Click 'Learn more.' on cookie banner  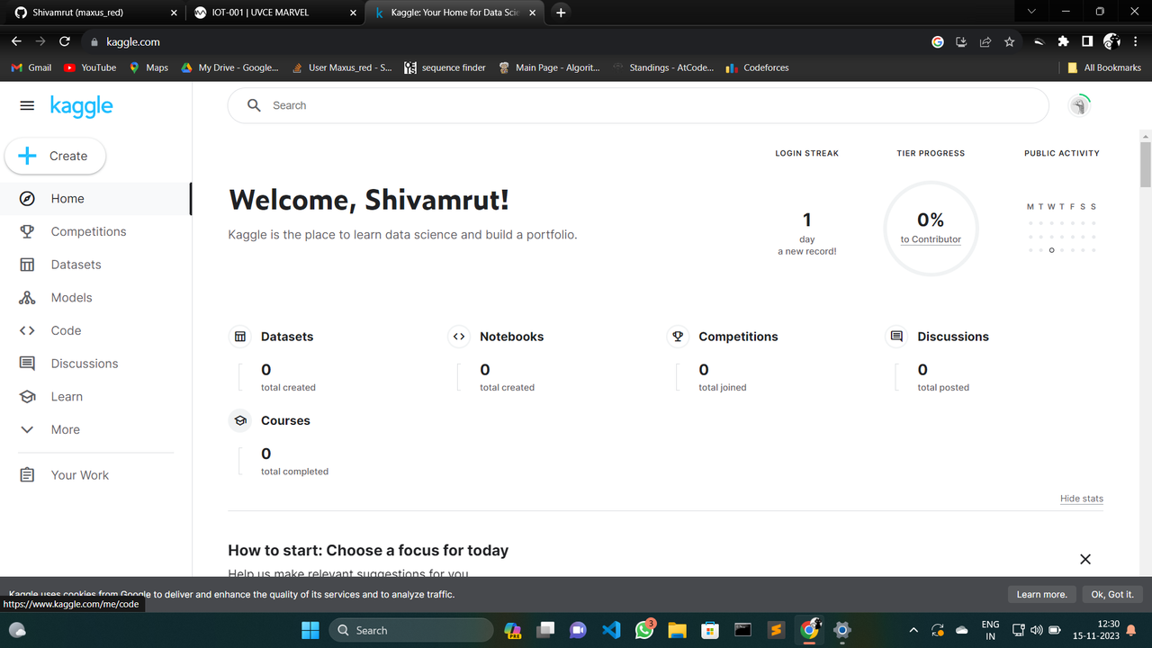point(1041,594)
